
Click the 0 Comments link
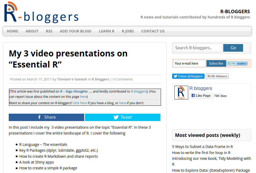point(123,79)
